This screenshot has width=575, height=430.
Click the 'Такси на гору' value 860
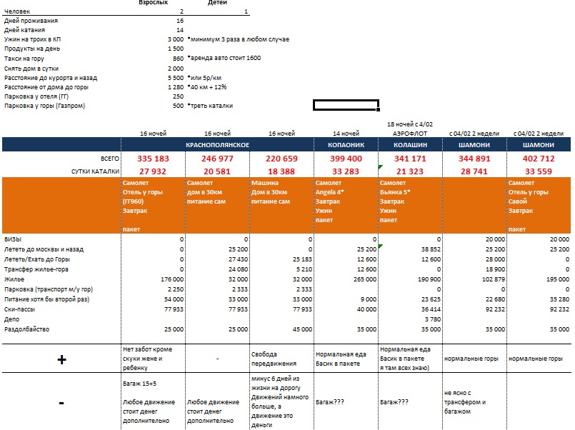(179, 59)
